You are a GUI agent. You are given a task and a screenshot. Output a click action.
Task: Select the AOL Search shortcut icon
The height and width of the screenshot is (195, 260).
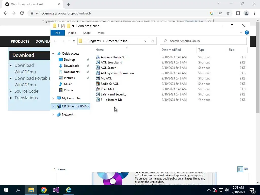[x=98, y=68]
